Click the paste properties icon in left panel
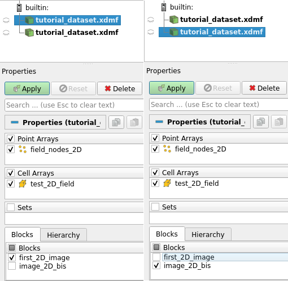Image resolution: width=288 pixels, height=281 pixels. pyautogui.click(x=134, y=122)
